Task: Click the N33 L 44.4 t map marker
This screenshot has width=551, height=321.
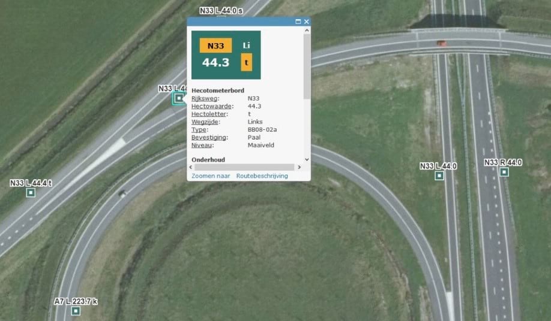Action: pos(31,192)
